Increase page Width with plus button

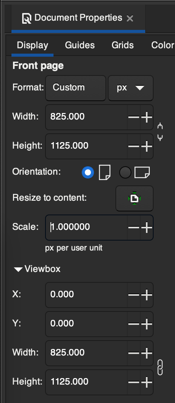coord(147,117)
